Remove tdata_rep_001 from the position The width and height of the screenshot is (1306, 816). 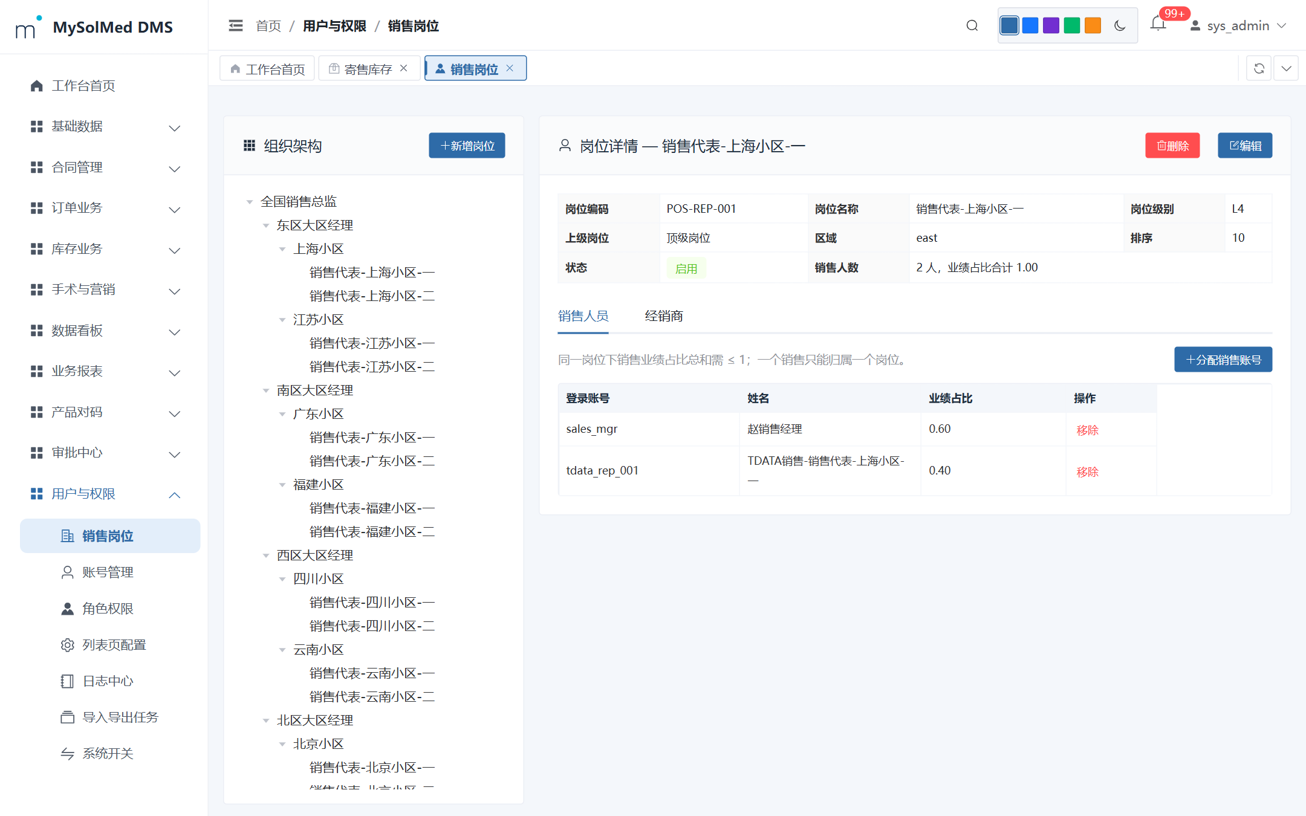click(1087, 472)
